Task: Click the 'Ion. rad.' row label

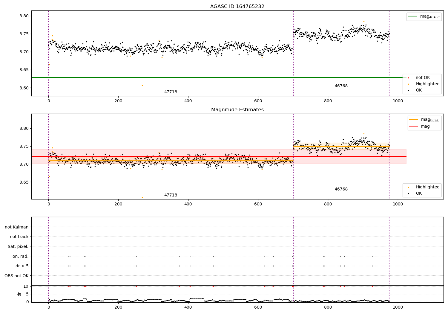Action: (x=20, y=256)
